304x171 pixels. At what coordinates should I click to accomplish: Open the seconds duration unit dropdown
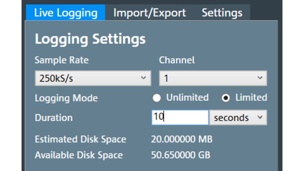tap(238, 118)
